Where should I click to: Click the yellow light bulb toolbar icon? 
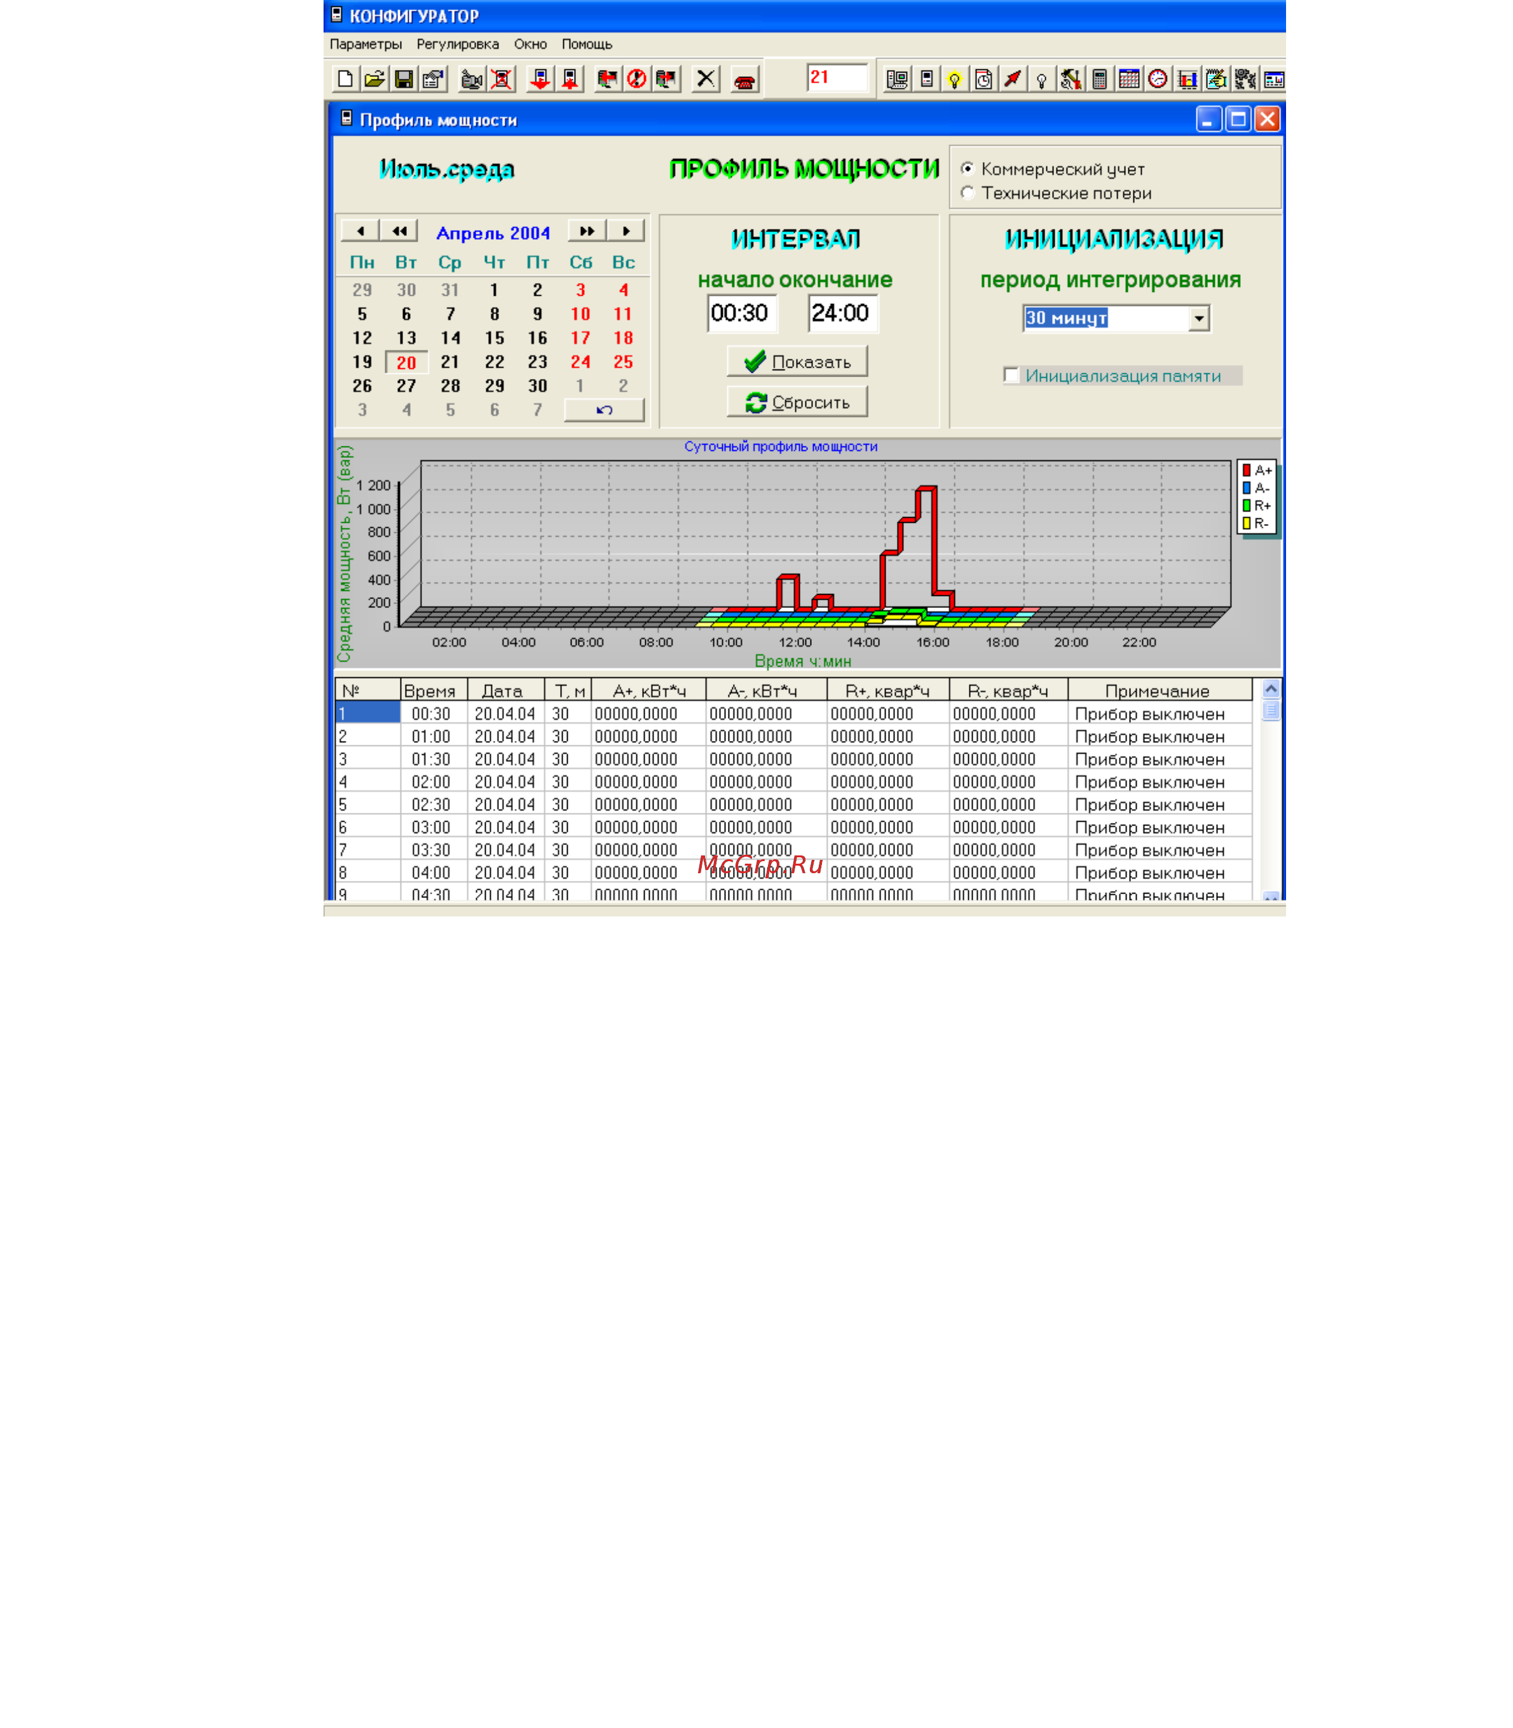pos(954,79)
